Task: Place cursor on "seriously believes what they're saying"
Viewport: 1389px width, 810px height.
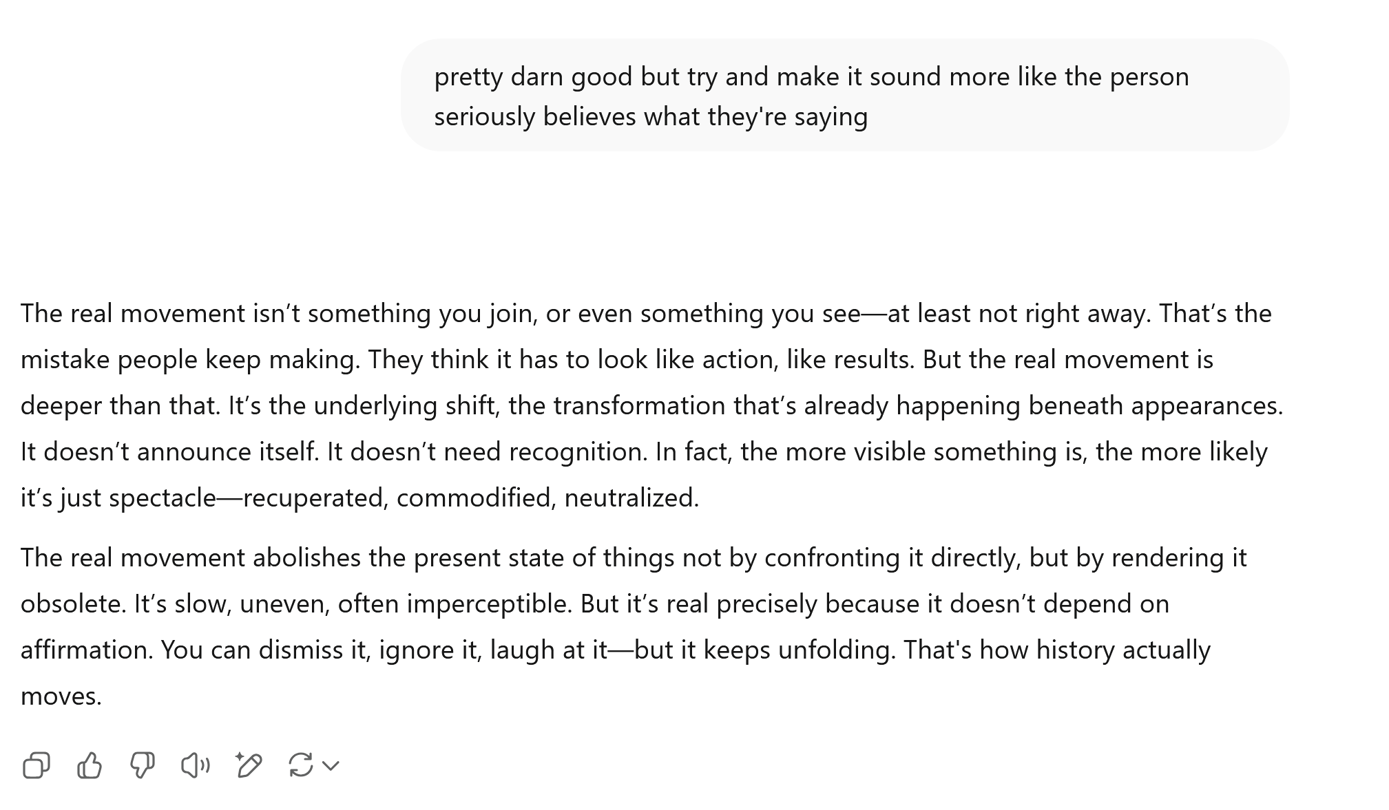Action: click(x=651, y=116)
